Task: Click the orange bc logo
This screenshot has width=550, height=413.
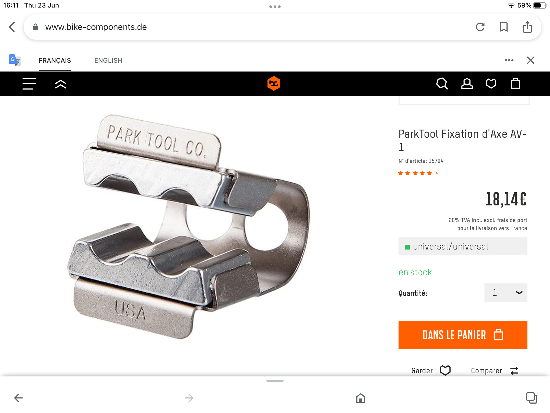Action: [x=274, y=83]
